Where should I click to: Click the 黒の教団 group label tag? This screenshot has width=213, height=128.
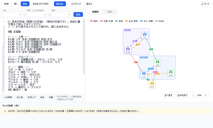pyautogui.click(x=127, y=30)
